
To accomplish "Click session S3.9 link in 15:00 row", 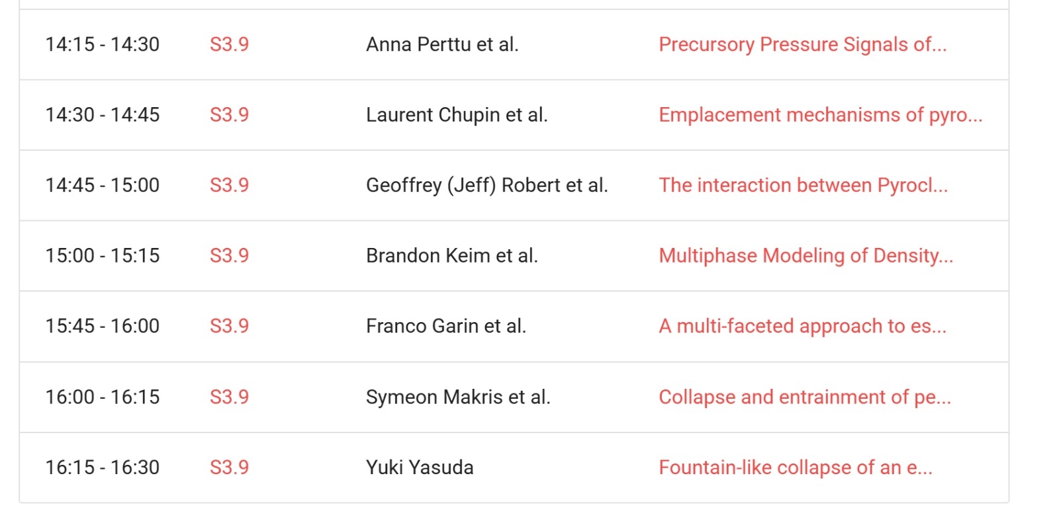I will [229, 256].
